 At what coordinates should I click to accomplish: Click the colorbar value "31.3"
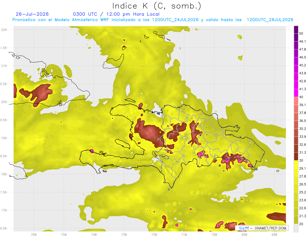[303, 153]
